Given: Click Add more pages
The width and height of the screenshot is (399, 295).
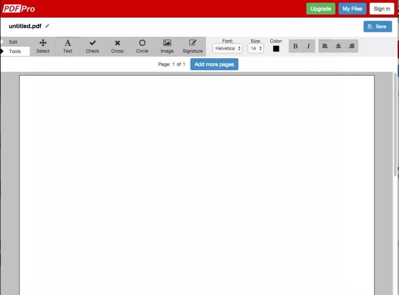Looking at the screenshot, I should click(214, 64).
